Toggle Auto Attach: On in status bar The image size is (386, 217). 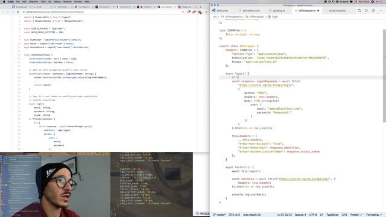[252, 215]
